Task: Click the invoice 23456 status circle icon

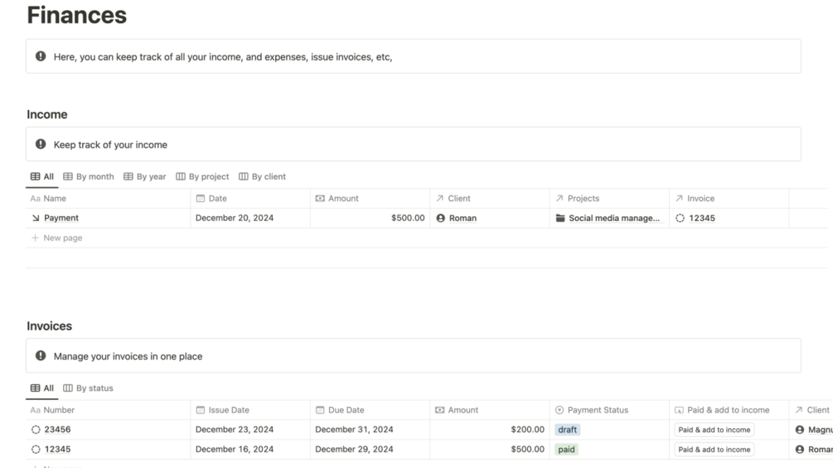Action: click(36, 430)
